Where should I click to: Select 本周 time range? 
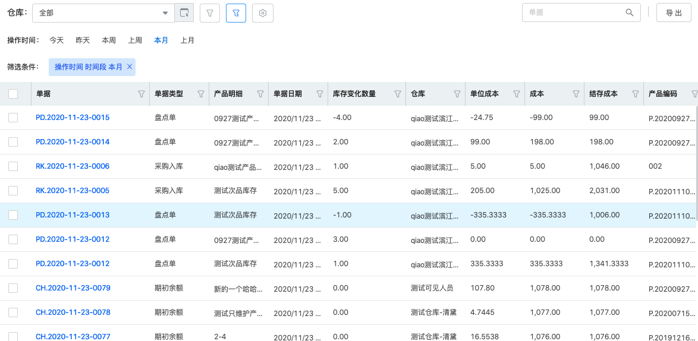(109, 40)
